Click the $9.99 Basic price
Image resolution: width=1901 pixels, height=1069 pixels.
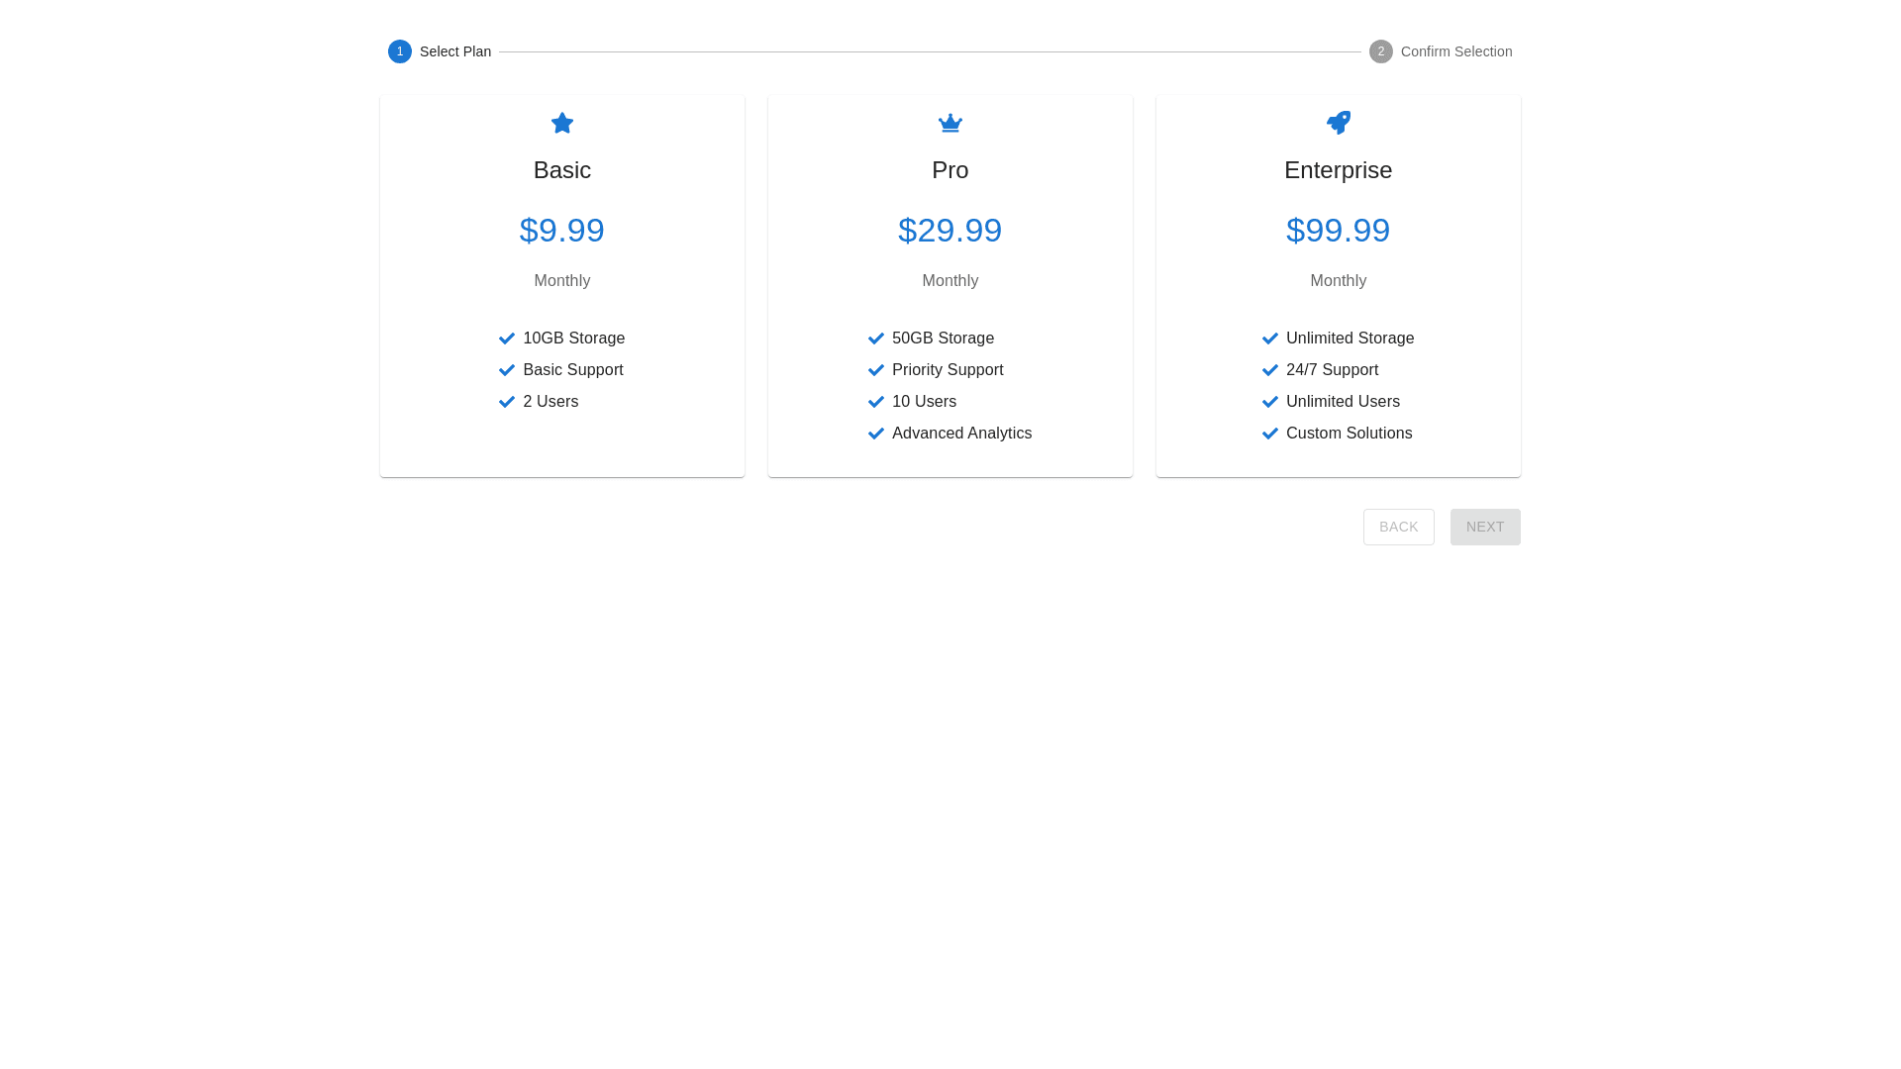[x=561, y=230]
